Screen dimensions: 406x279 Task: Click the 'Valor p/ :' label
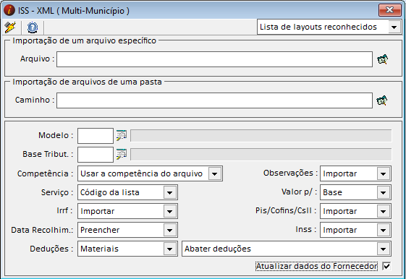tap(300, 192)
